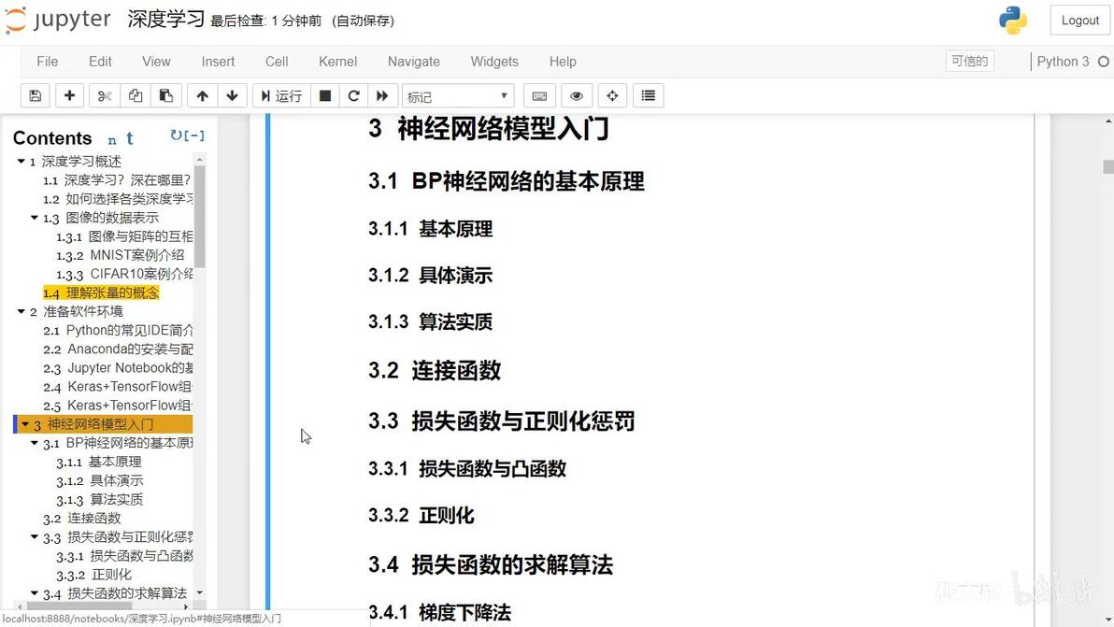Paste cells below using clipboard icon
The width and height of the screenshot is (1114, 627).
coord(166,96)
